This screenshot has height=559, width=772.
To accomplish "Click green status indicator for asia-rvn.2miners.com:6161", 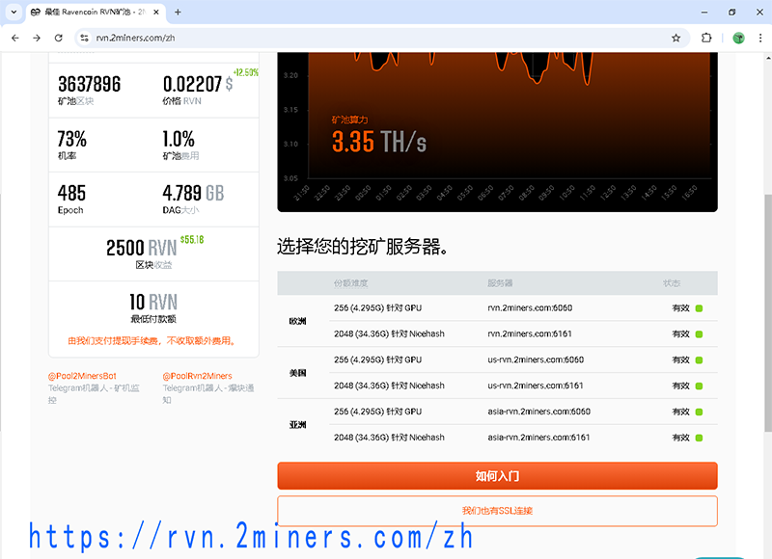I will tap(699, 438).
